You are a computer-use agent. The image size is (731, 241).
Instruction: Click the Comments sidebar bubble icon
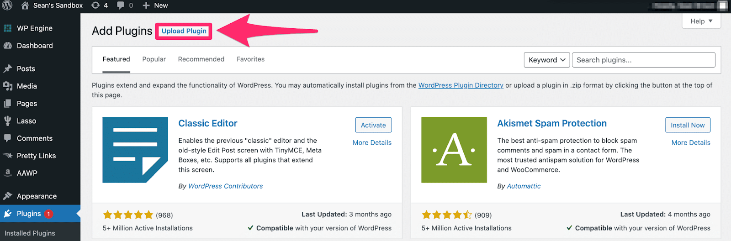click(x=8, y=138)
